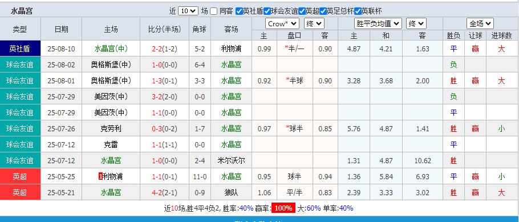Click the 60% 大 rate value

(314, 208)
